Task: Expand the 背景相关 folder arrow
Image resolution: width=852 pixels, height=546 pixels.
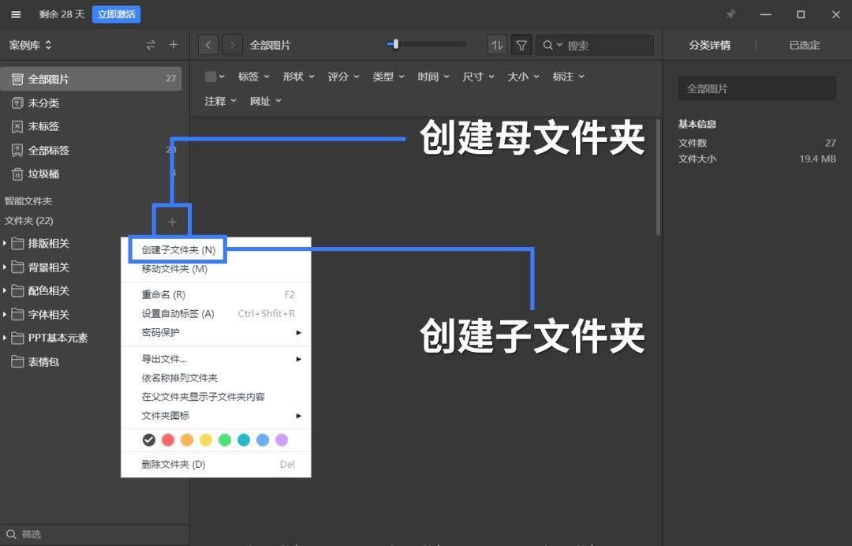Action: pos(5,267)
